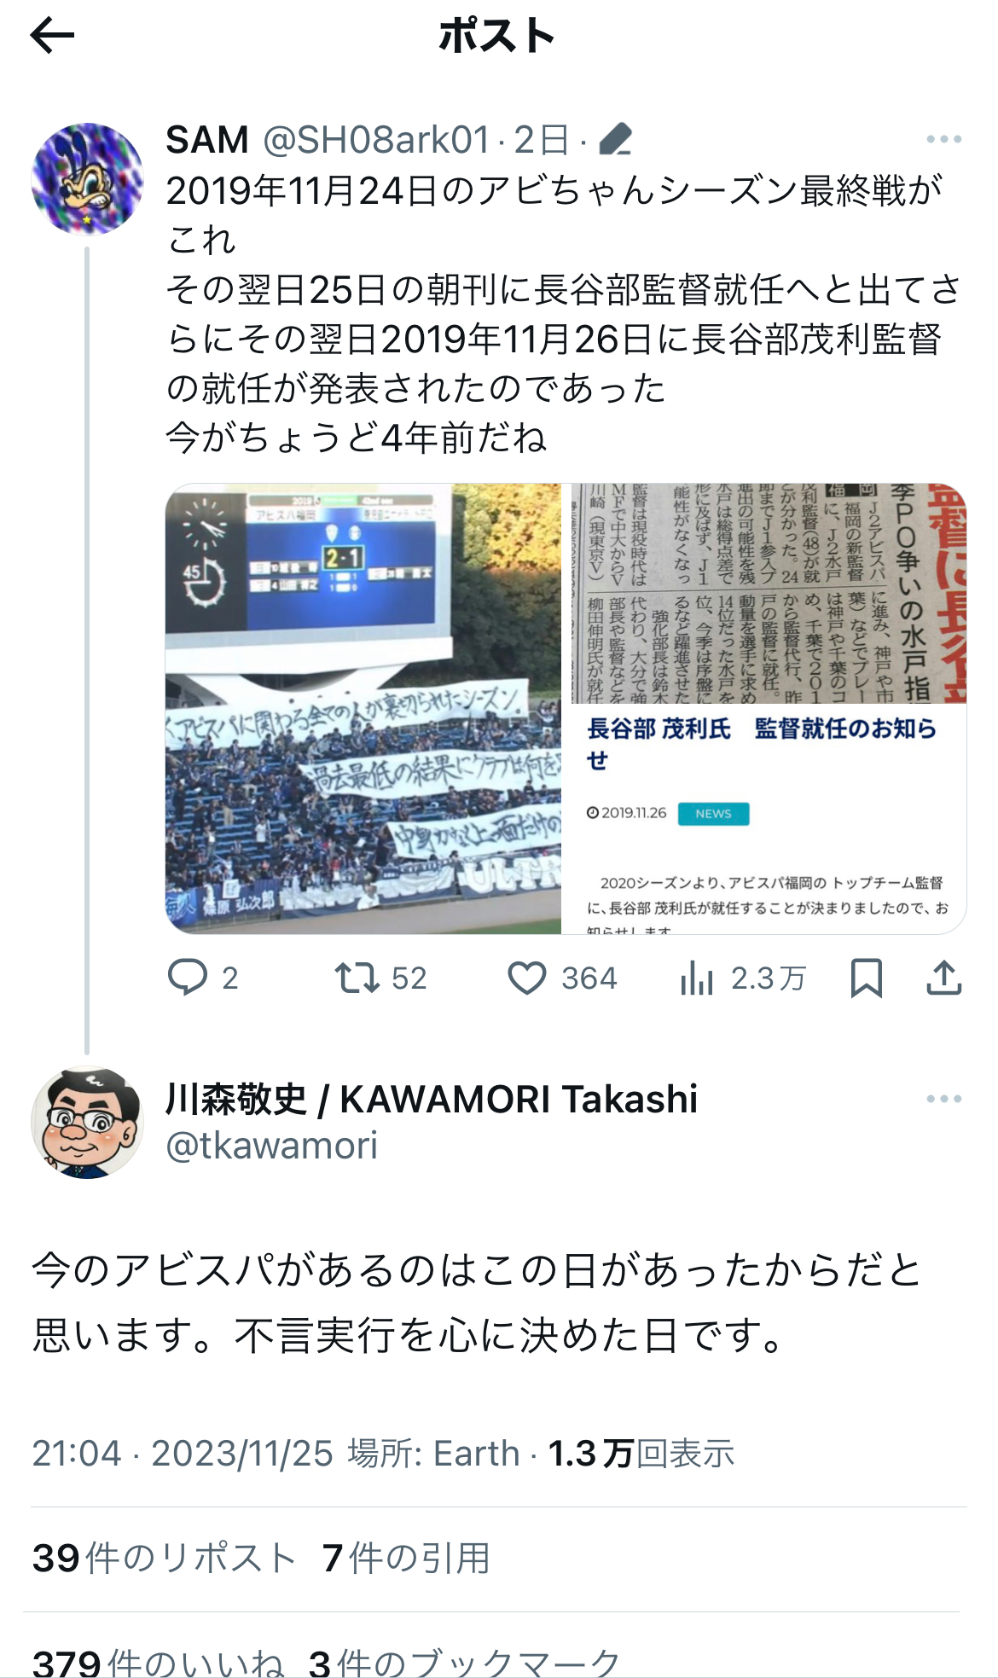Open more options on Kawamori's post

944,1099
